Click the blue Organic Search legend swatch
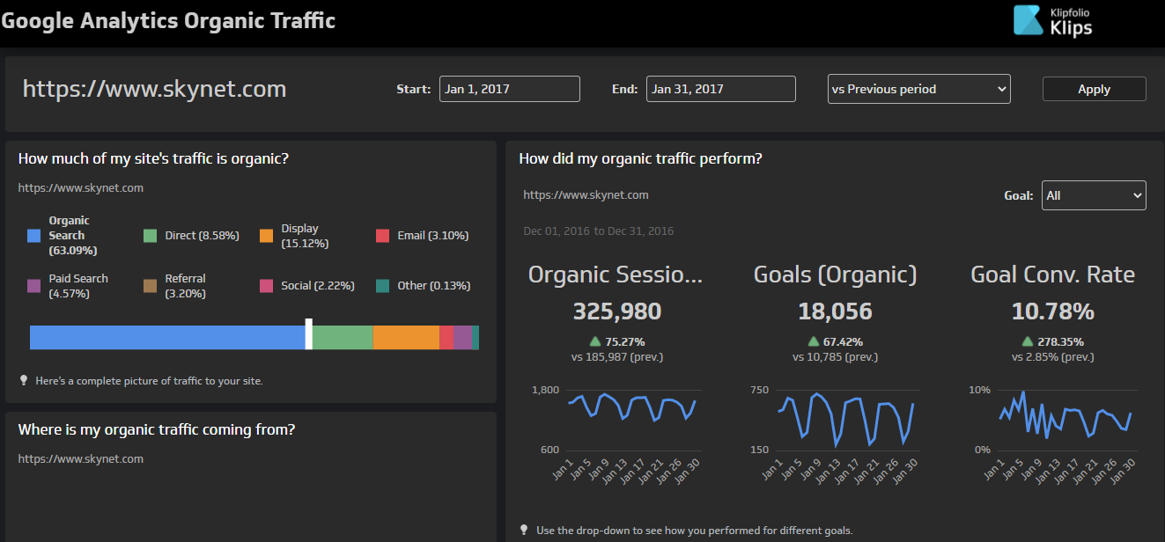1165x542 pixels. (34, 236)
